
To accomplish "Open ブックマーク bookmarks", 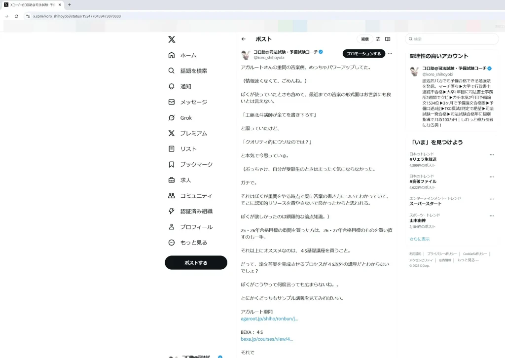I will pyautogui.click(x=190, y=165).
